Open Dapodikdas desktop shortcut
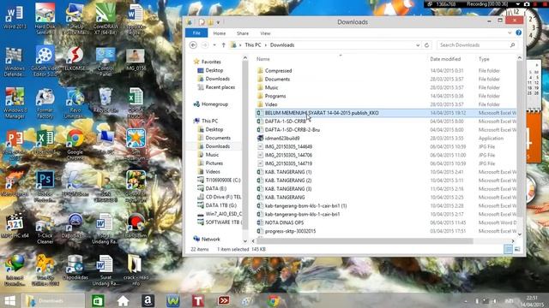549x308 pixels. (75, 269)
